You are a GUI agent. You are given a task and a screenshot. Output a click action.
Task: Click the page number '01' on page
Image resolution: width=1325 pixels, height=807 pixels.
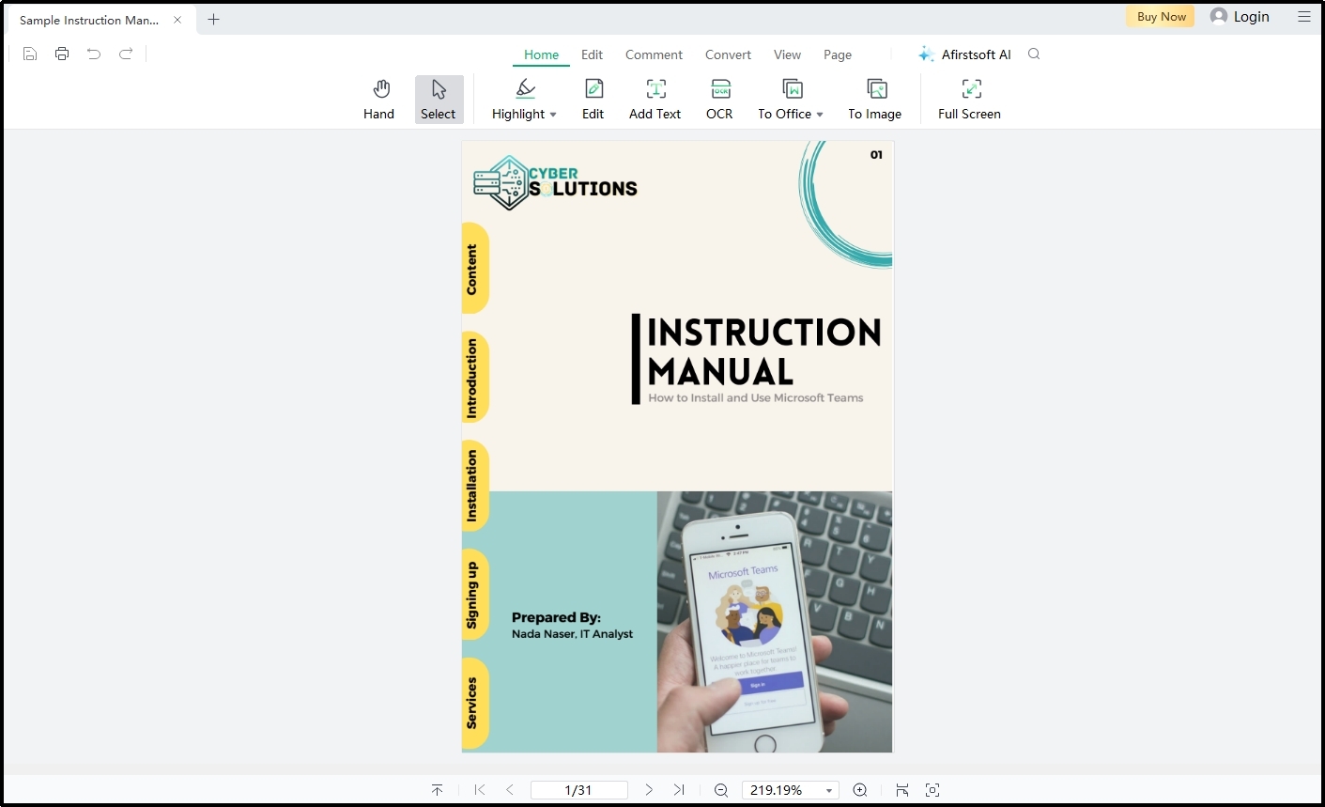coord(876,155)
